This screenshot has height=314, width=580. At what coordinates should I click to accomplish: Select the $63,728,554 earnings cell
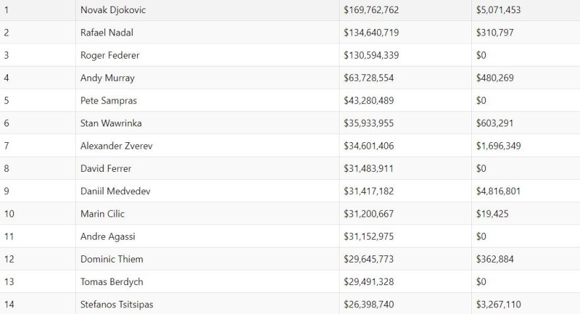coord(368,78)
